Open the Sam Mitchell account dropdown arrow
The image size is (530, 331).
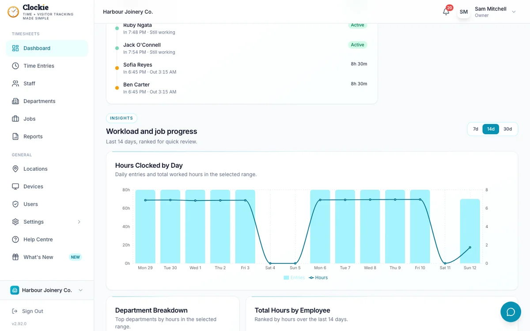coord(514,12)
